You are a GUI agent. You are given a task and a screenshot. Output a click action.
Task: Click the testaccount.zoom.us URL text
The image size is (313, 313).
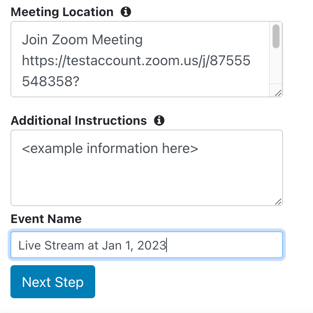136,61
